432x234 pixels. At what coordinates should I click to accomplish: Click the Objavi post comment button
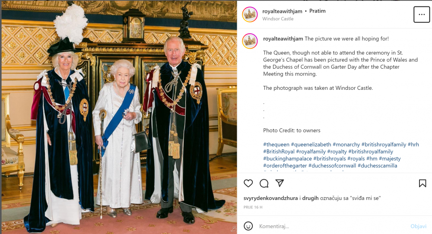(x=418, y=226)
